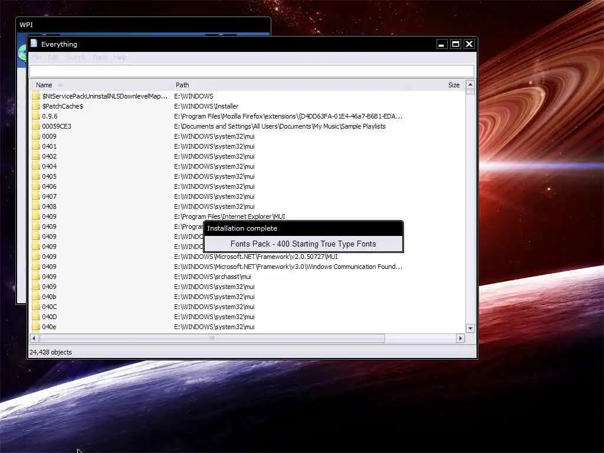Click the horizontal scrollbar left arrow

[x=34, y=338]
